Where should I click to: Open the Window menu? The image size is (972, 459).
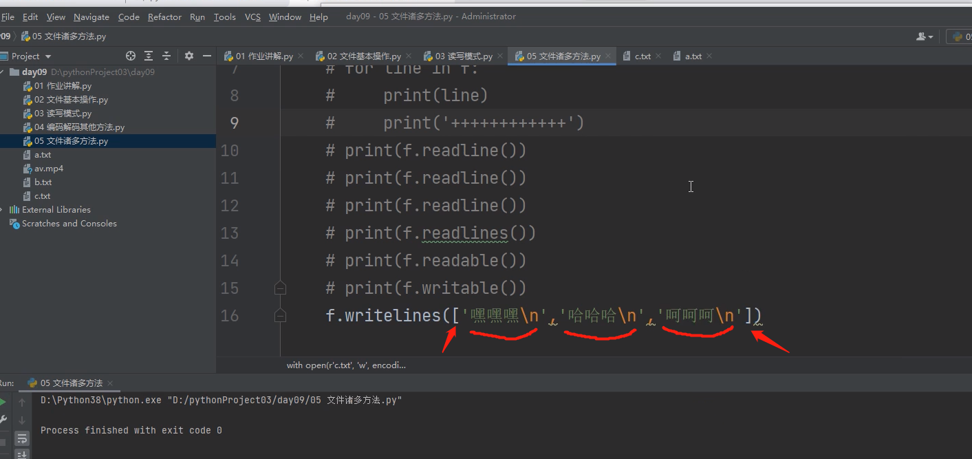click(285, 17)
